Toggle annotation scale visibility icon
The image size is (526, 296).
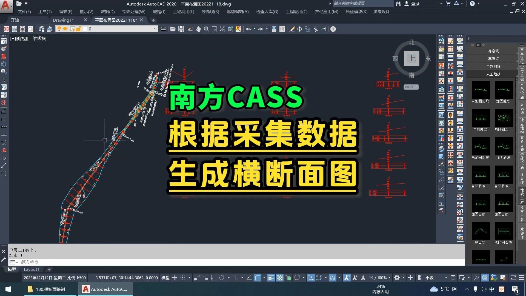[x=347, y=278]
